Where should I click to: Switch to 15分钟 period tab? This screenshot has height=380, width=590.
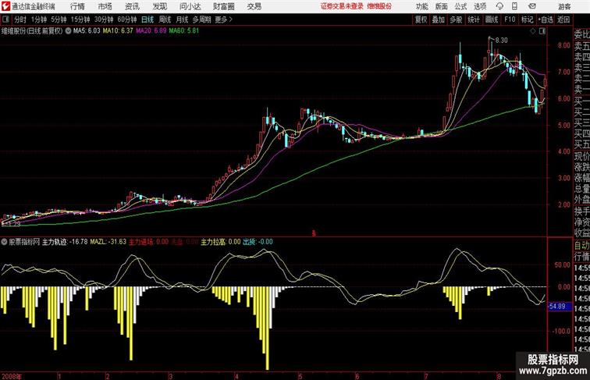(80, 20)
